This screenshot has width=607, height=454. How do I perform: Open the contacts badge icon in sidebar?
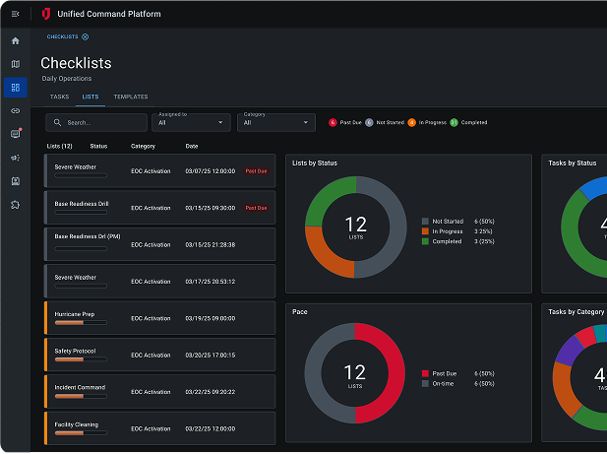point(15,181)
